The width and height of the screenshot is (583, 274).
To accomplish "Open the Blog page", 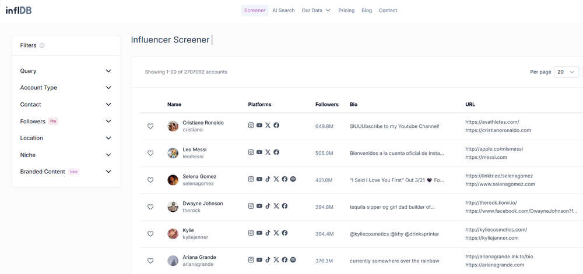I will click(367, 10).
